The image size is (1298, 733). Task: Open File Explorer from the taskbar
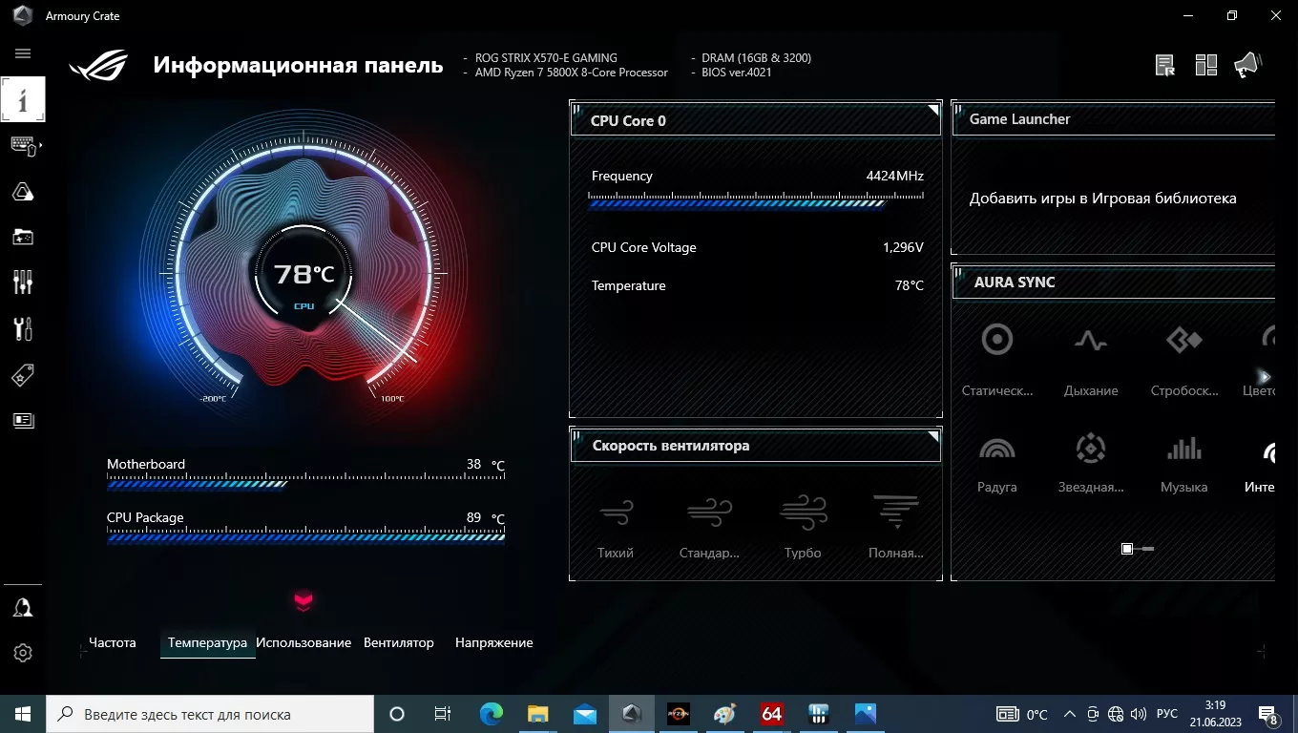pos(538,714)
